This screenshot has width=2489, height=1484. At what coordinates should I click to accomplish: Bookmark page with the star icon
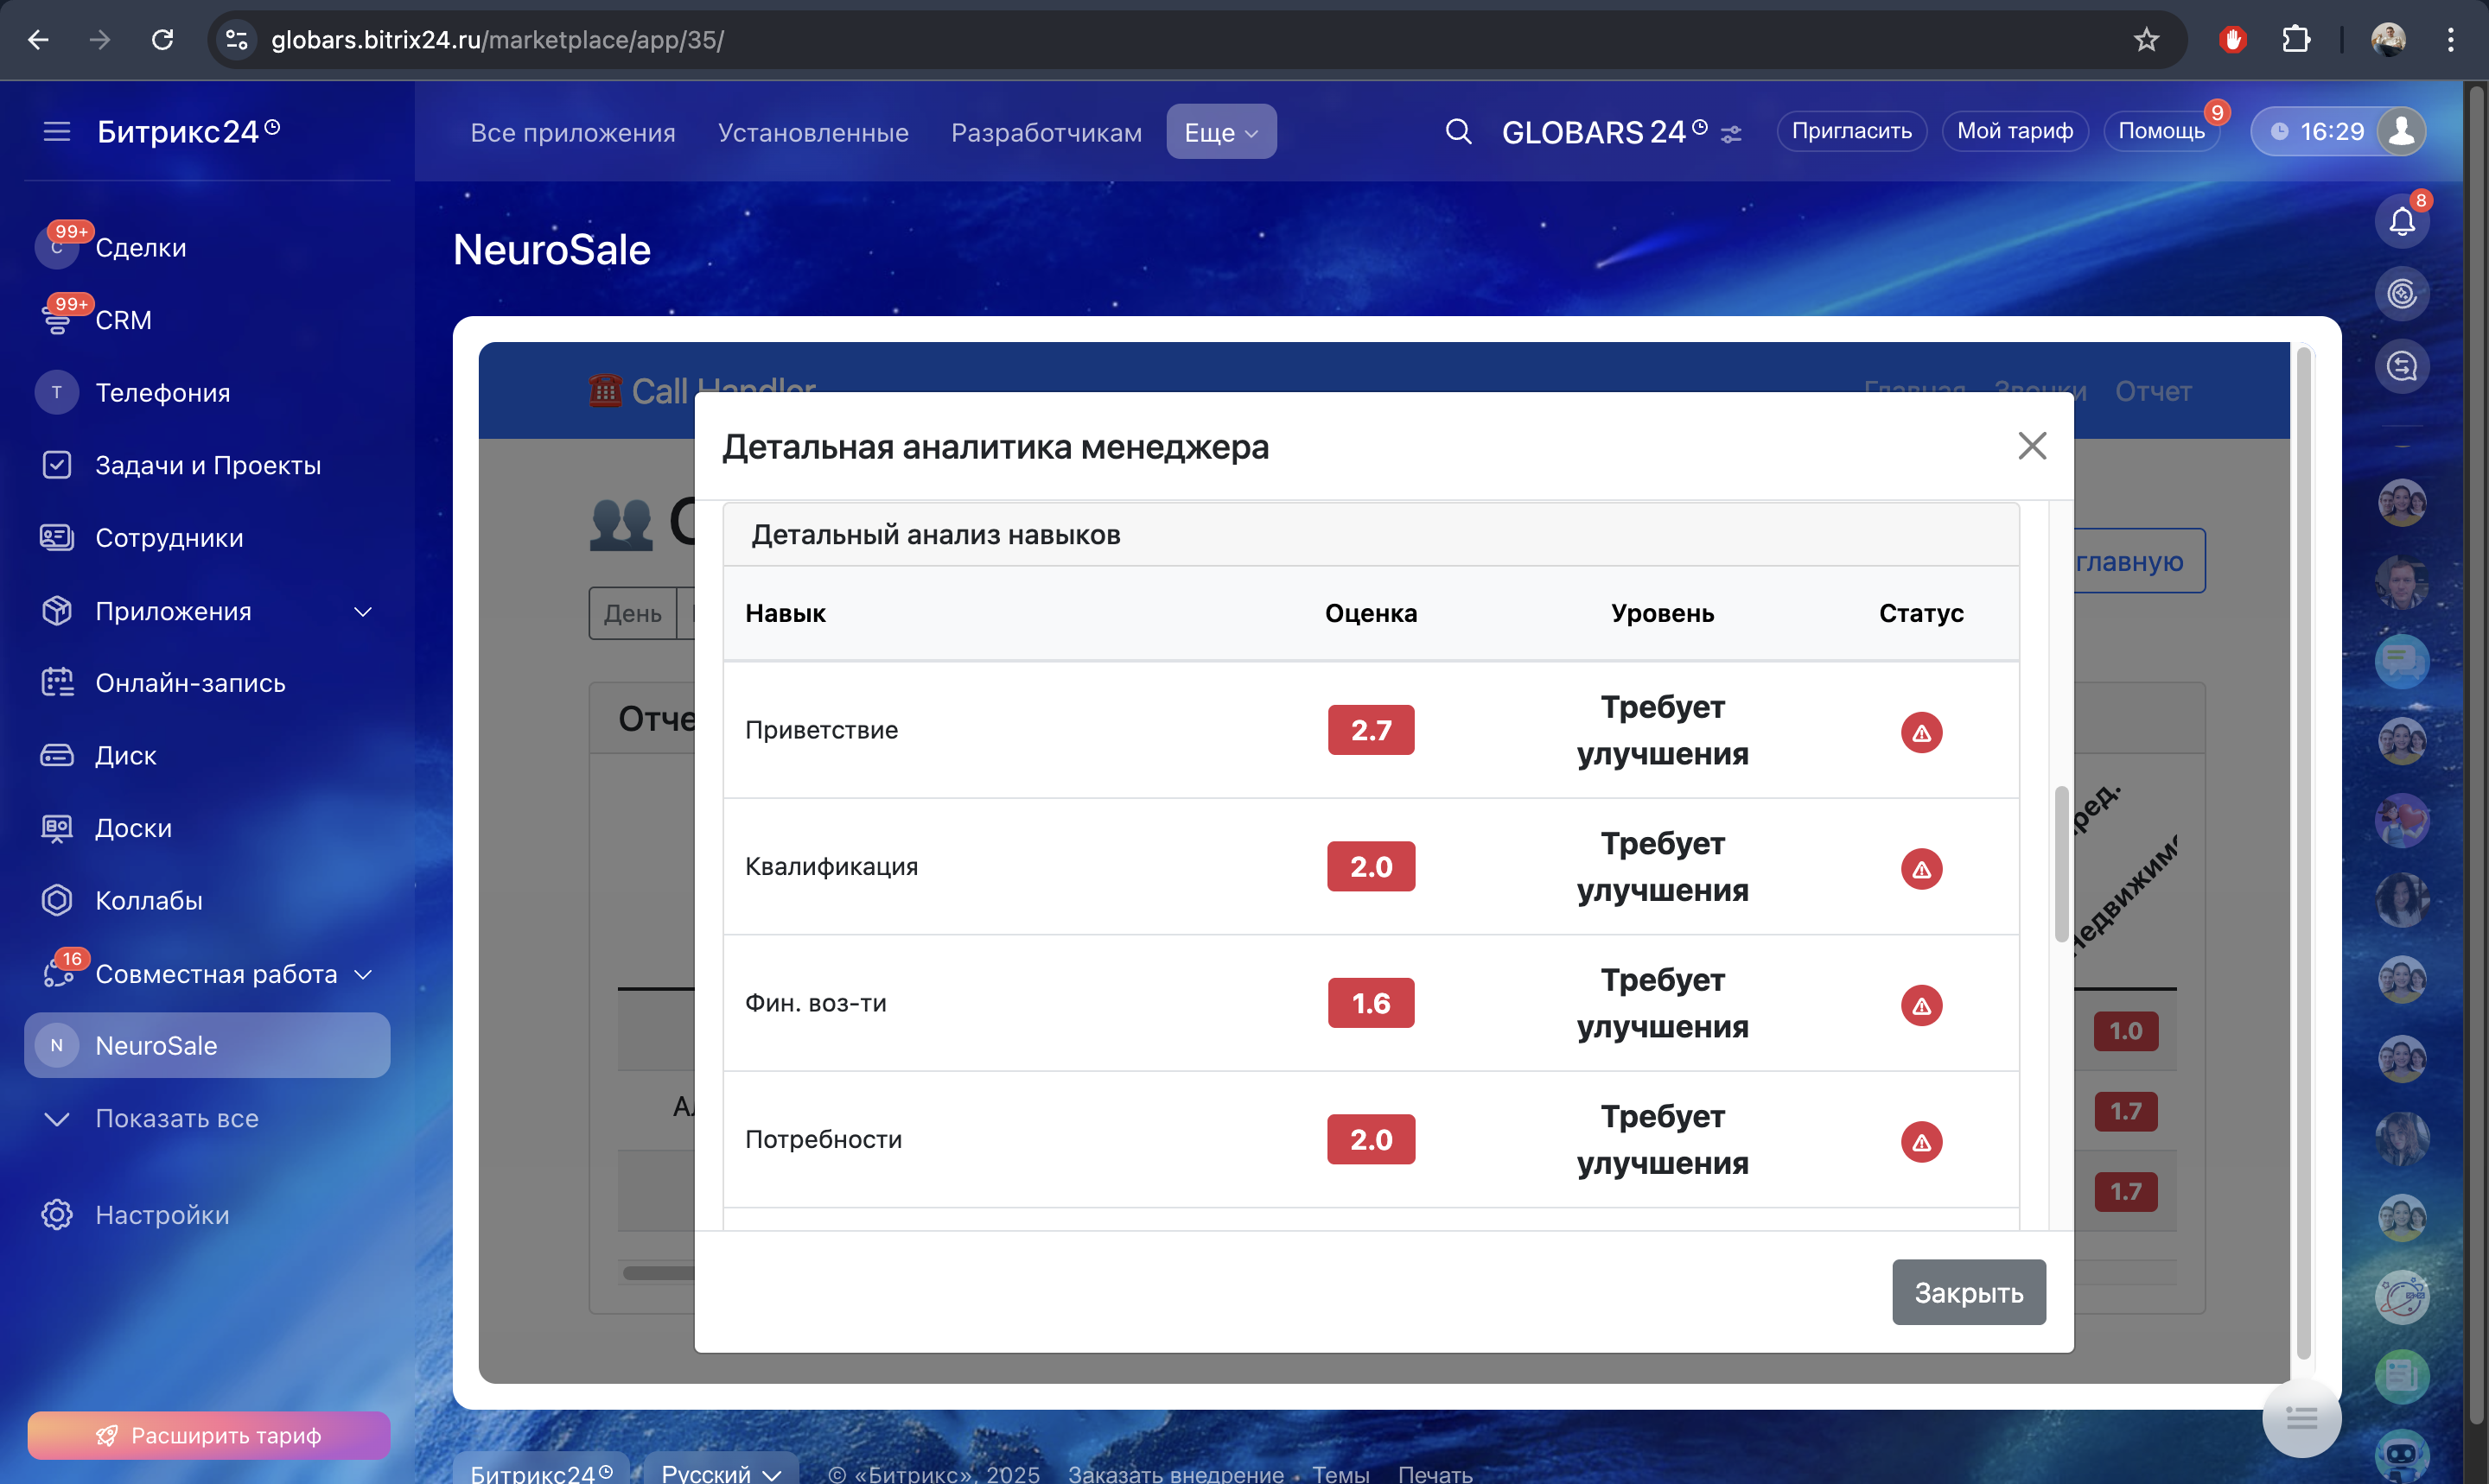click(x=2146, y=40)
